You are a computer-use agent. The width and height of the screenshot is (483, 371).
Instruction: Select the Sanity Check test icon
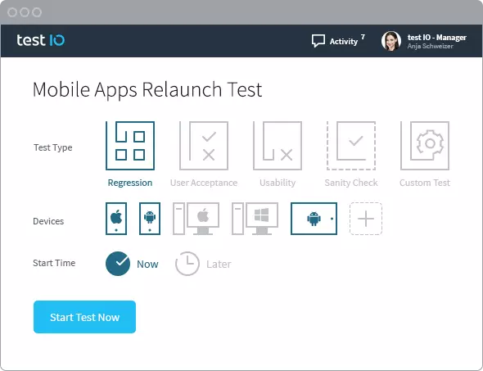pyautogui.click(x=351, y=146)
